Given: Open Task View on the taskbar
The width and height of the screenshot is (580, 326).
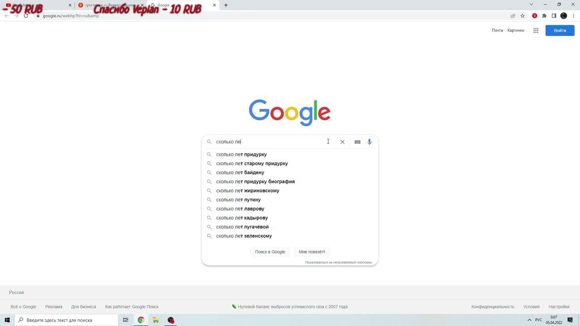Looking at the screenshot, I should tap(126, 320).
